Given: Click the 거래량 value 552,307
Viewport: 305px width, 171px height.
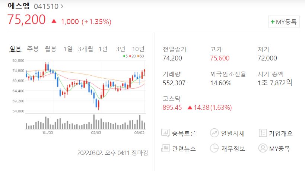Looking at the screenshot, I should (174, 83).
